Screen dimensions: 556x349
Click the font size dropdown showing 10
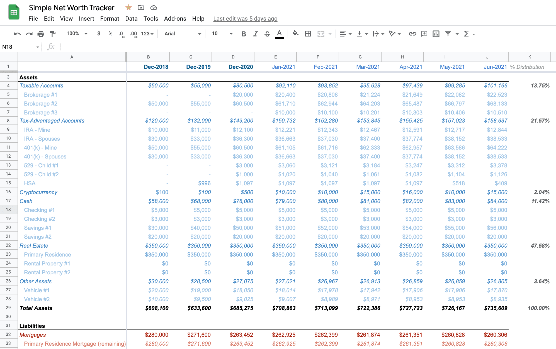tap(221, 34)
